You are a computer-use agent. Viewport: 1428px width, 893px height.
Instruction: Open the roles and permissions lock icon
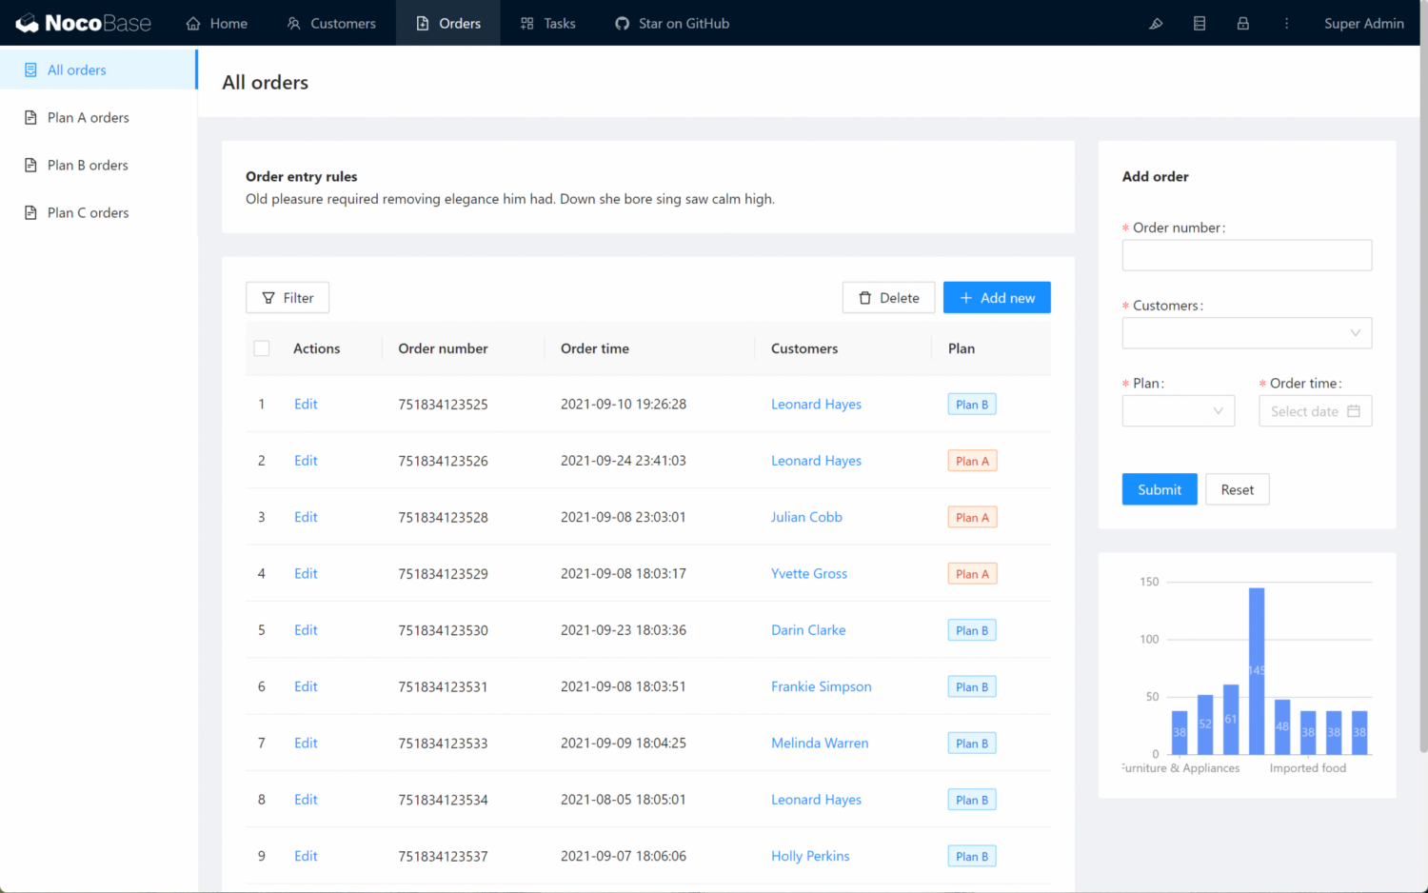click(1243, 23)
